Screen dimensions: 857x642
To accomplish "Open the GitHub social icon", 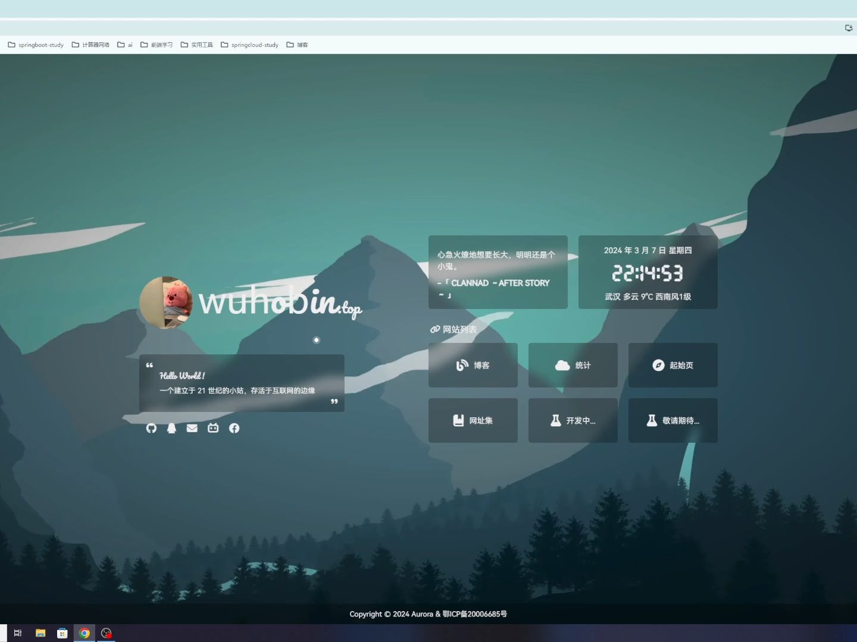I will point(151,428).
